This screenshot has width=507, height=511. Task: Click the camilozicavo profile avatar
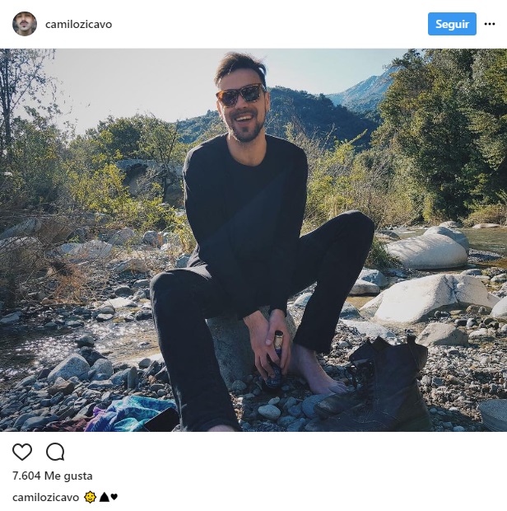pyautogui.click(x=25, y=24)
